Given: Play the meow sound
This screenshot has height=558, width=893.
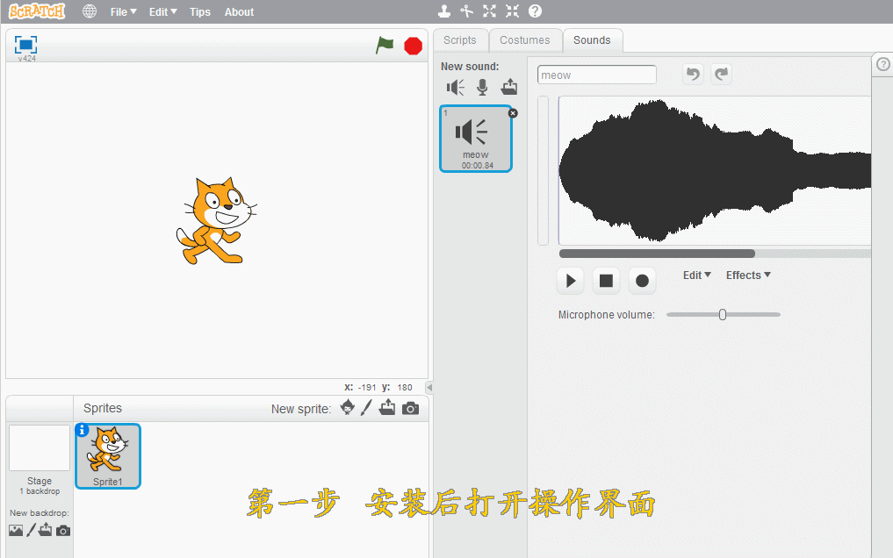Looking at the screenshot, I should (570, 281).
